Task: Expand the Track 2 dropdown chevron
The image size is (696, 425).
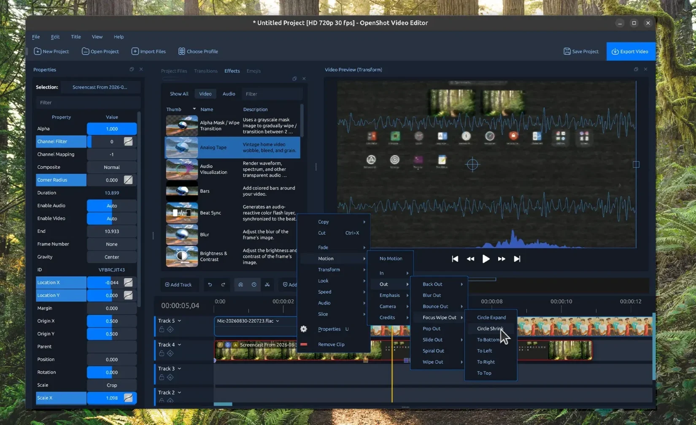Action: tap(179, 393)
